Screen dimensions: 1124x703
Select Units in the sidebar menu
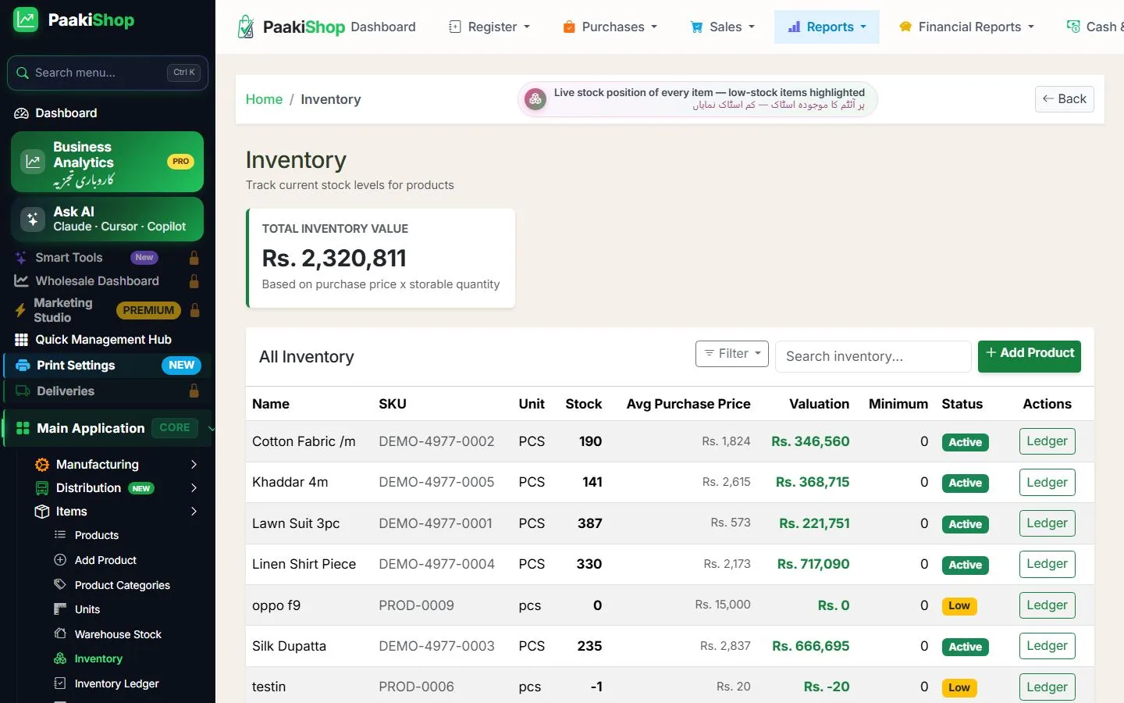(x=87, y=609)
